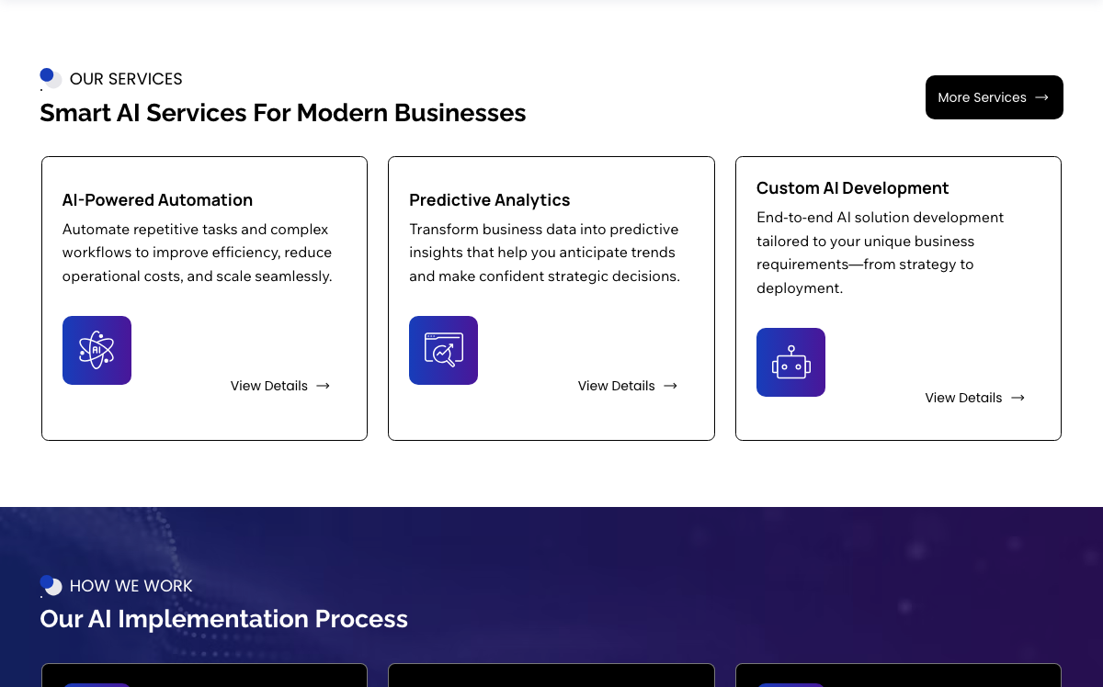The image size is (1103, 687).
Task: Select the Predictive Analytics card title
Action: tap(490, 200)
